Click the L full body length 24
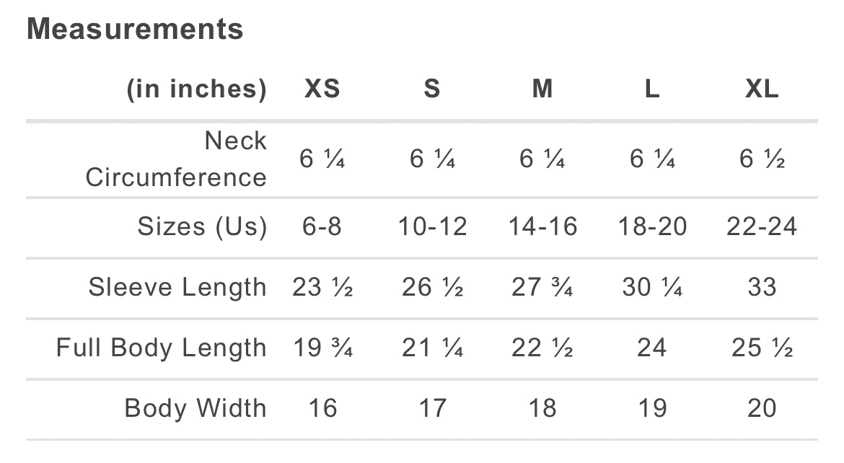Image resolution: width=844 pixels, height=463 pixels. click(x=652, y=348)
